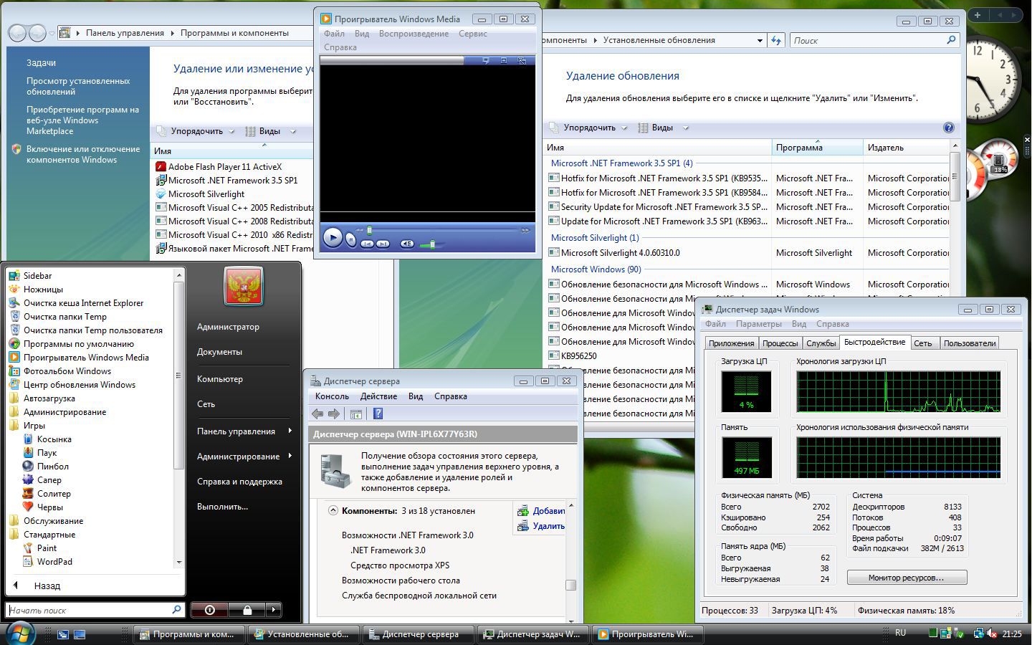
Task: Launch Hearts (Червы) from Start menu
Action: click(49, 507)
